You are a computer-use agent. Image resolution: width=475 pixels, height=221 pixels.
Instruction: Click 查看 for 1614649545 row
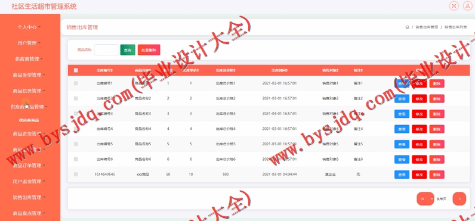click(402, 175)
